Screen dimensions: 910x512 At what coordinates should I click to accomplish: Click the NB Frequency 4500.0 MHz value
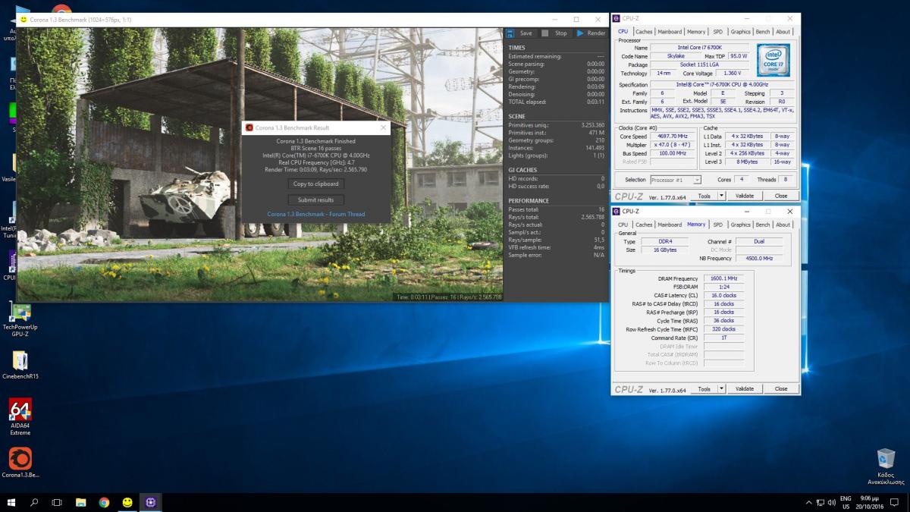click(758, 259)
